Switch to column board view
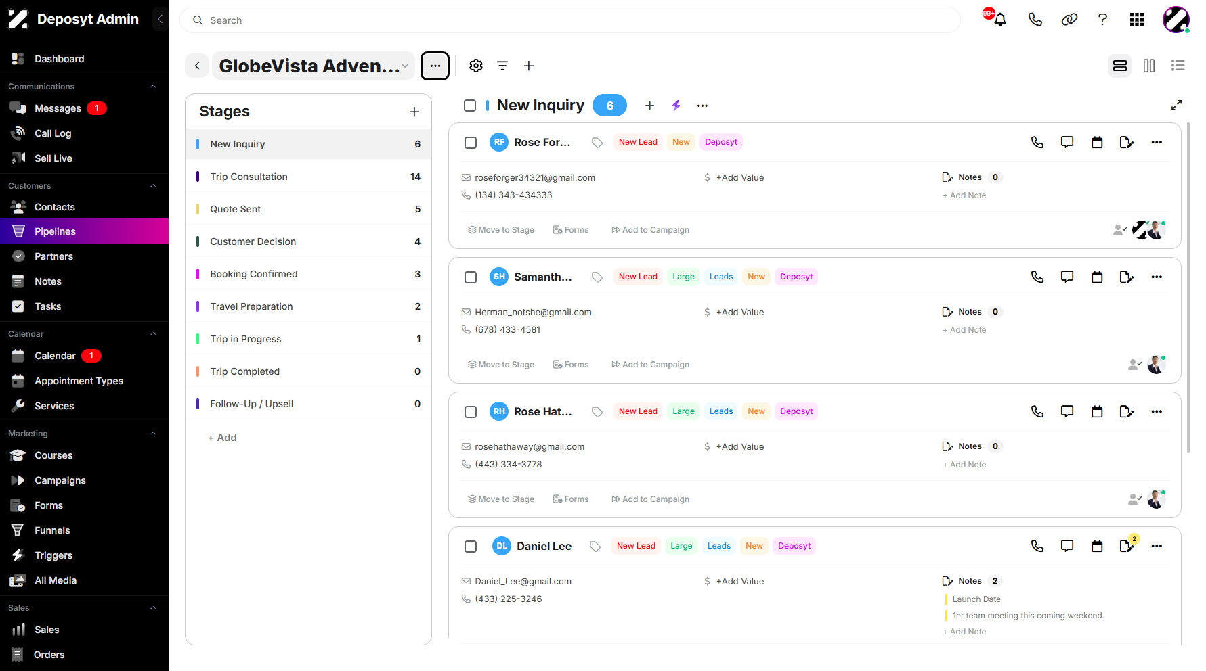1206x671 pixels. click(1149, 66)
